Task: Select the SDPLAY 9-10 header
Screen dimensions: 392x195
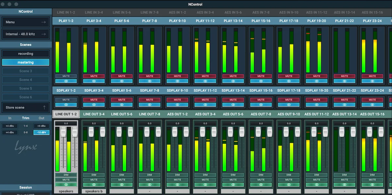Action: [x=177, y=91]
